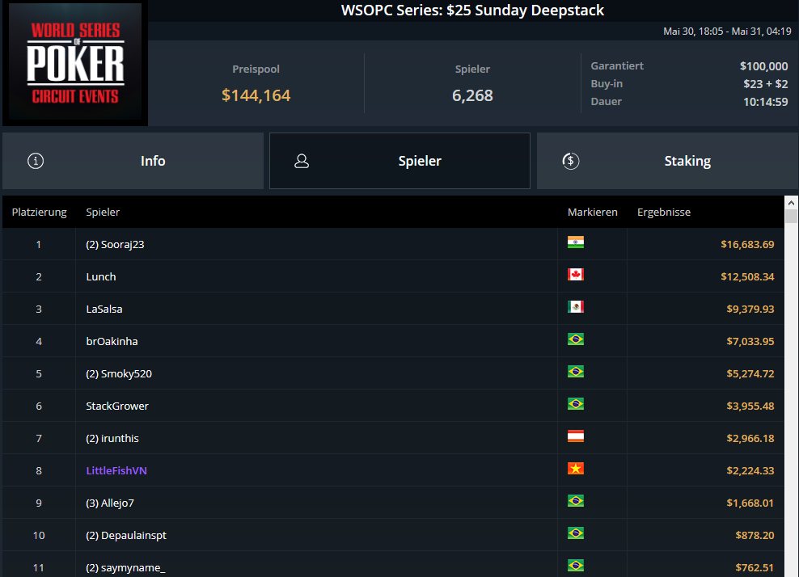Image resolution: width=799 pixels, height=577 pixels.
Task: Click the Austria flag for irunthis
Action: (576, 436)
